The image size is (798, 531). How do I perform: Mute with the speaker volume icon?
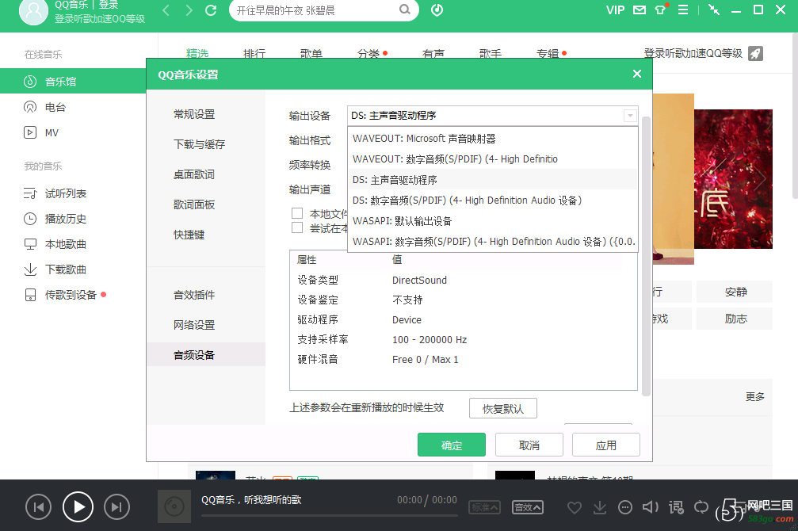click(x=650, y=507)
